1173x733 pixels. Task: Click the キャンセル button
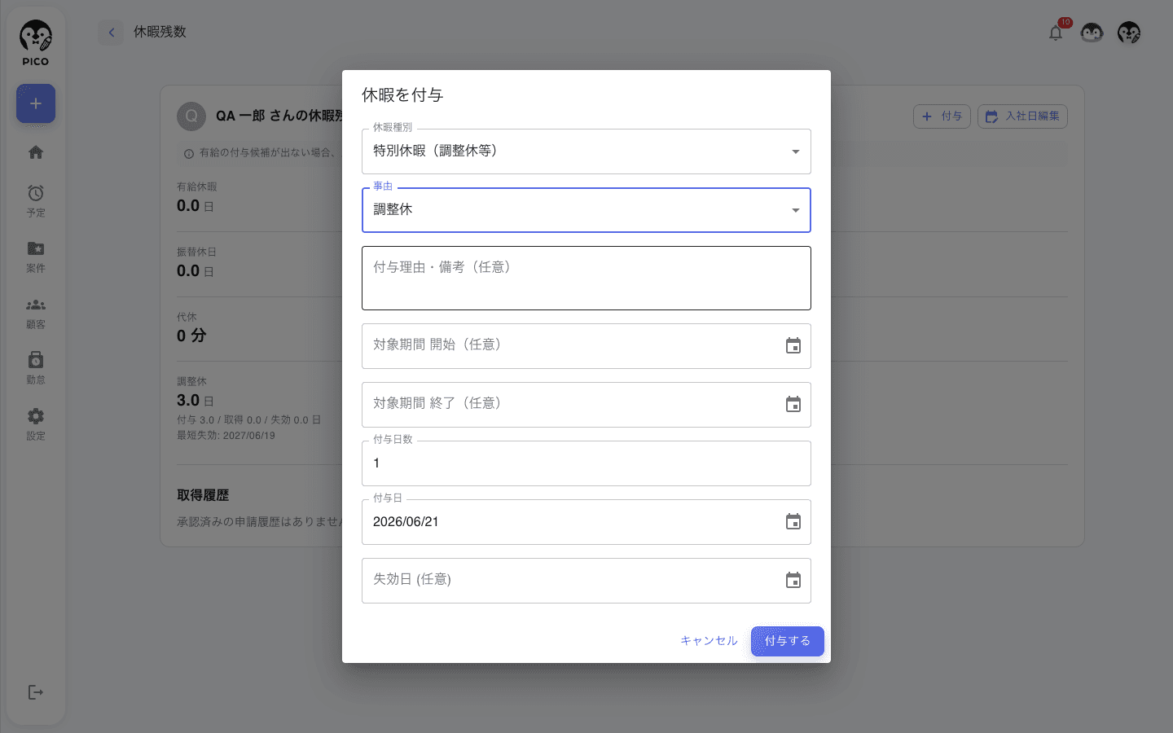709,641
